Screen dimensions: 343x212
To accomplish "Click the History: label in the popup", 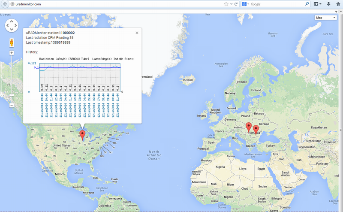I will 32,52.
